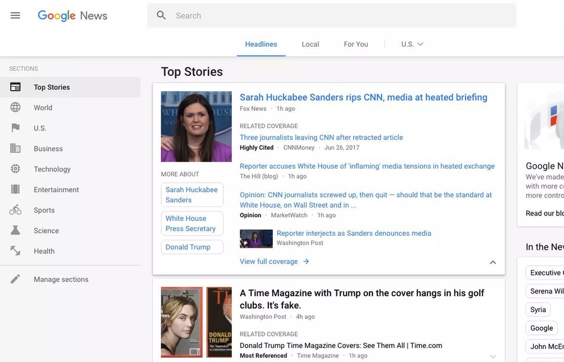Click the Manage sections pencil icon
The width and height of the screenshot is (564, 362).
point(16,279)
